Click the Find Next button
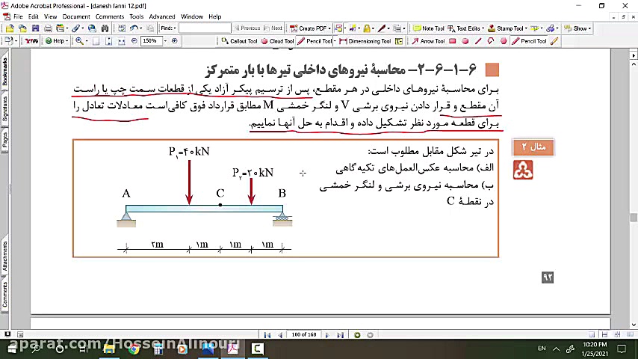 pyautogui.click(x=273, y=28)
